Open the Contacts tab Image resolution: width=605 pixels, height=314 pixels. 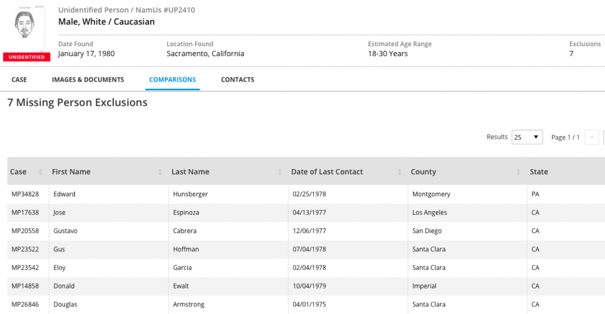tap(238, 80)
